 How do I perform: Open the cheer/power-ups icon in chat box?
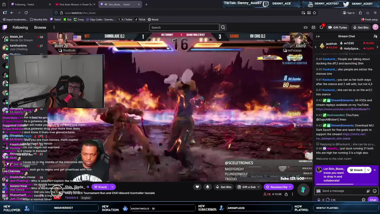(x=368, y=191)
